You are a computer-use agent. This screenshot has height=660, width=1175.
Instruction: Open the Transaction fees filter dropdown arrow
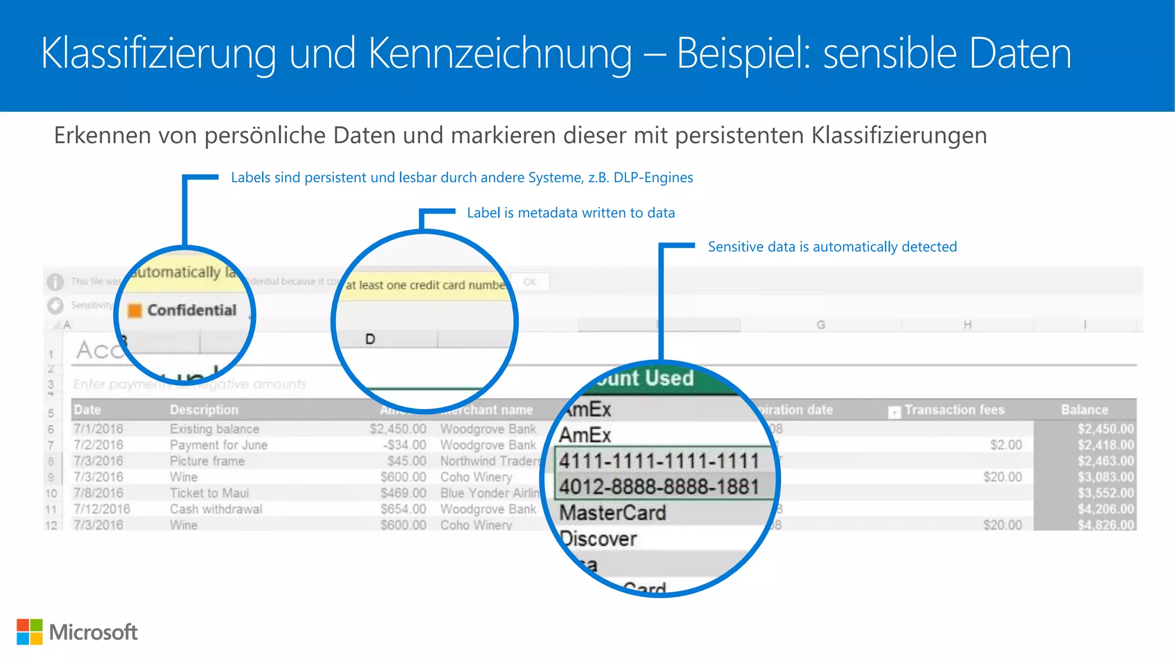coord(894,412)
